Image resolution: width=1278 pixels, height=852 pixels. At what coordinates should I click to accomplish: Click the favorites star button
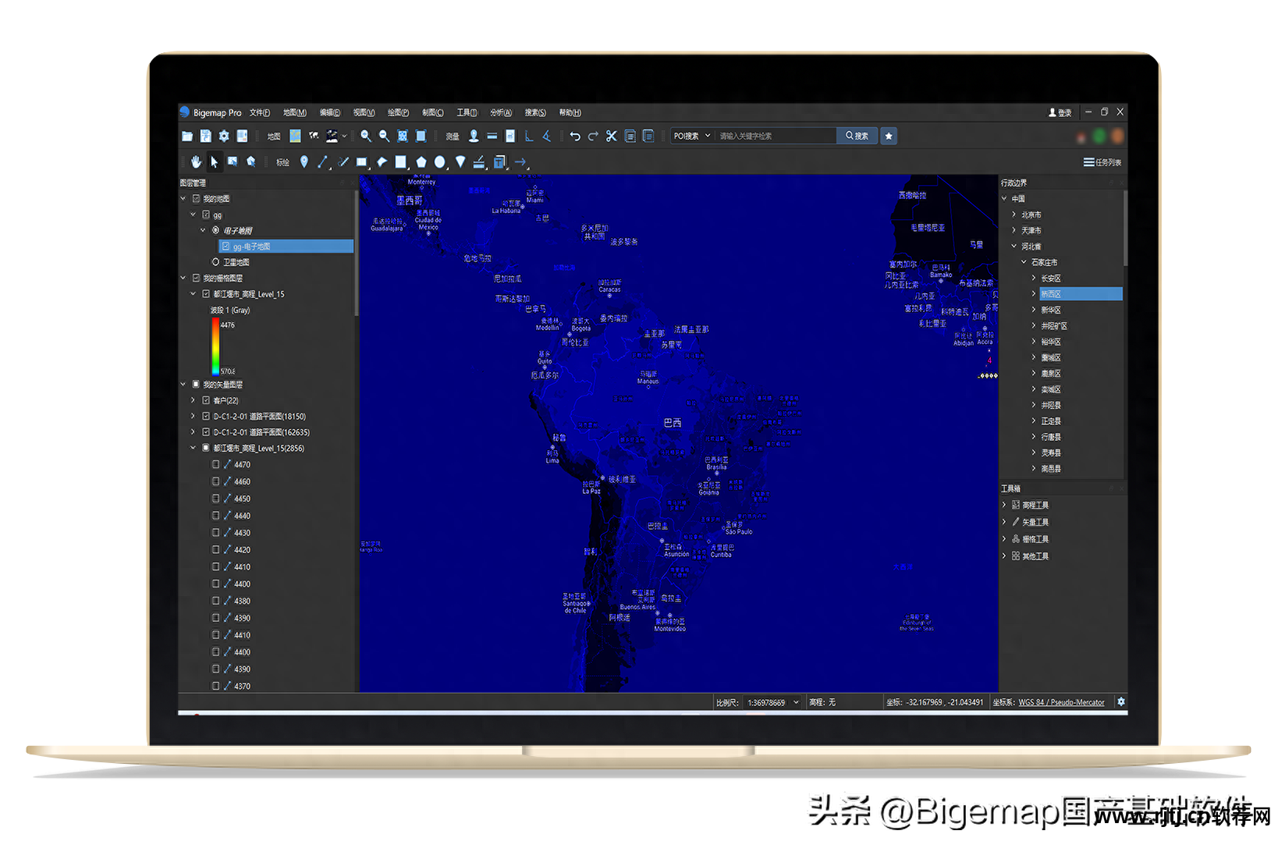click(x=889, y=136)
